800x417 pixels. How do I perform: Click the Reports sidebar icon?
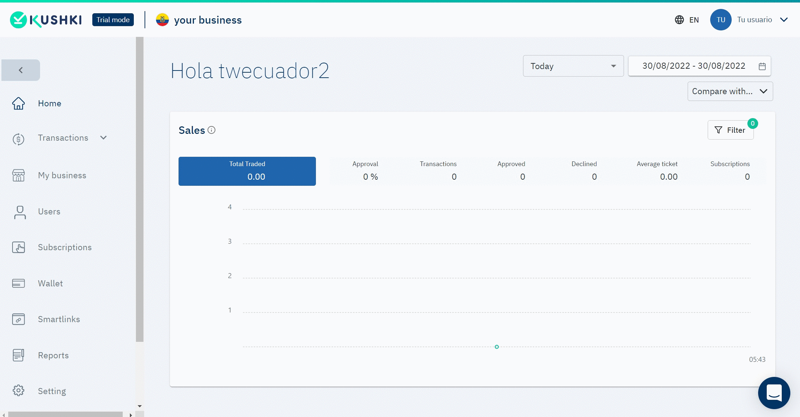tap(19, 355)
